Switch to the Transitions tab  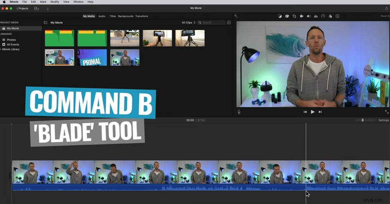142,16
